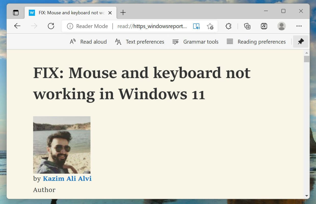Close the Edge browser window
The image size is (316, 204).
[301, 11]
